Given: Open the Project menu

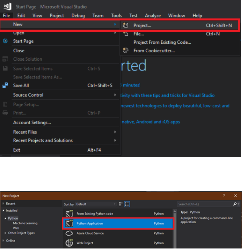Looking at the screenshot, I should click(x=57, y=15).
